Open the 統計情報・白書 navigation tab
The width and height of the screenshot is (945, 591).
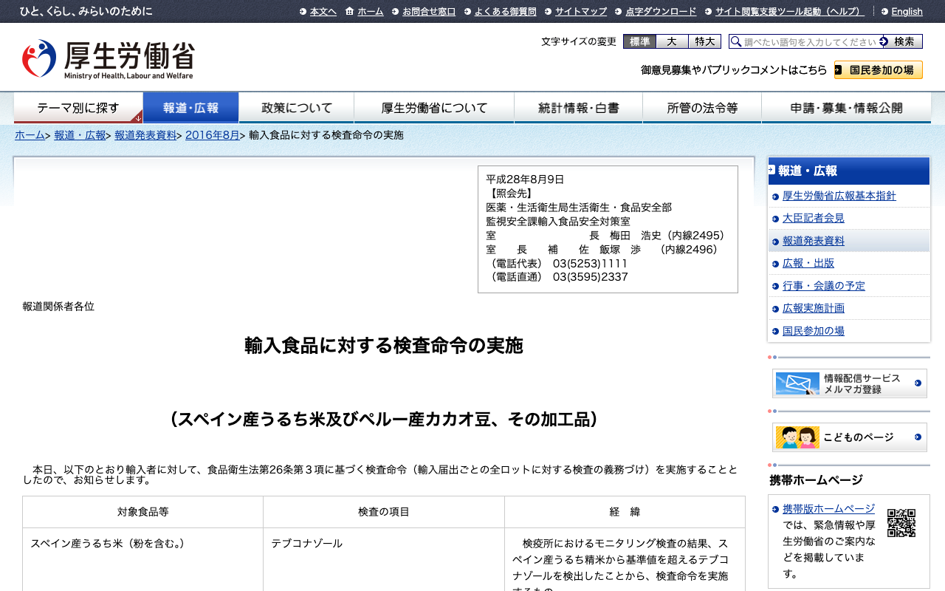click(x=579, y=108)
